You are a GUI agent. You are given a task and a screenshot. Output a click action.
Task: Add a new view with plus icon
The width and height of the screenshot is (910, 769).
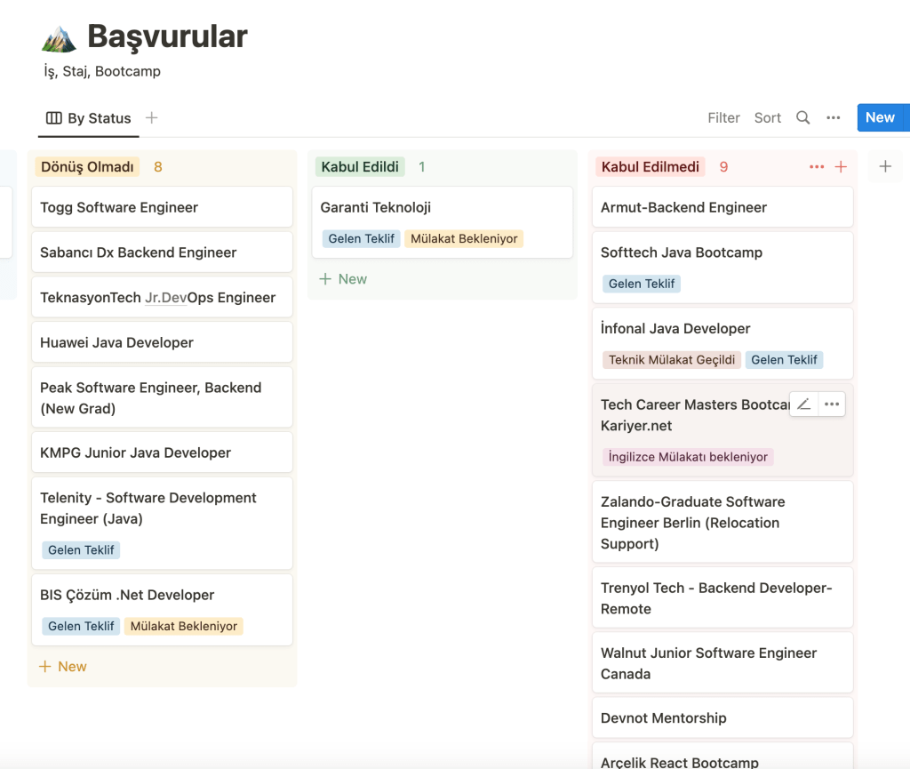point(152,117)
